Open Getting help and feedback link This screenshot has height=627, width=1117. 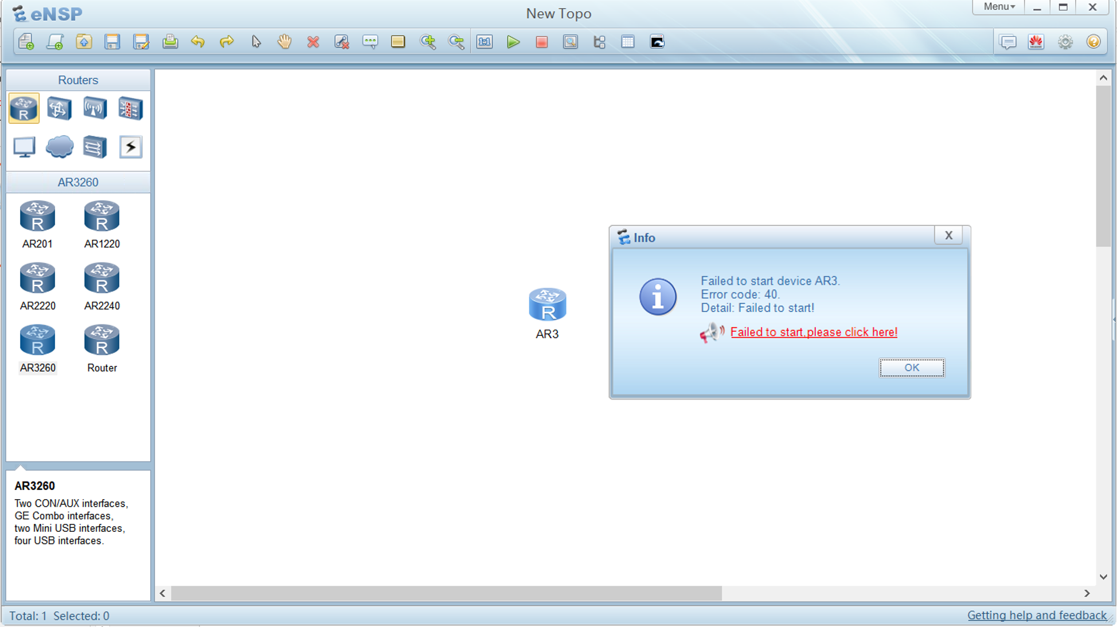(x=1037, y=616)
